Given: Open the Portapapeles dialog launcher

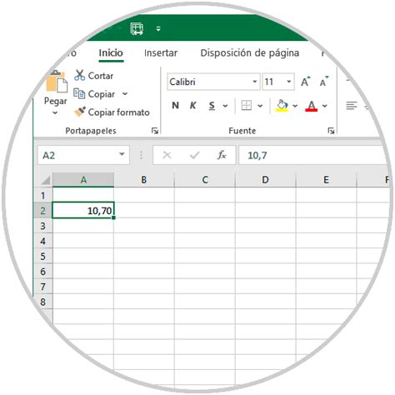Looking at the screenshot, I should (155, 131).
